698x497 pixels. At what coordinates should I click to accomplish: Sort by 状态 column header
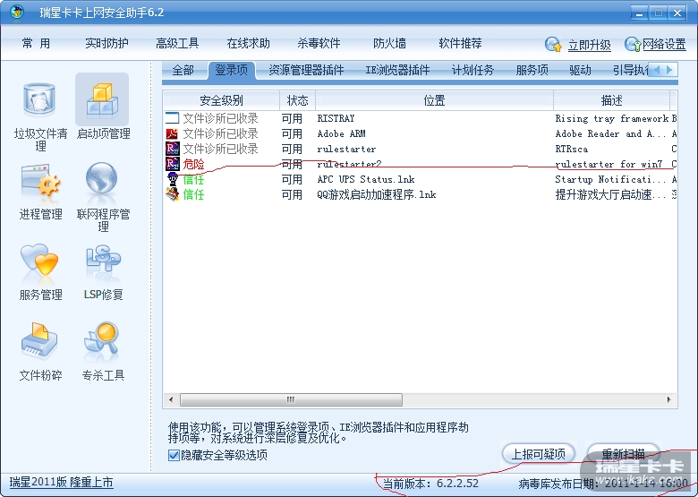pyautogui.click(x=297, y=100)
